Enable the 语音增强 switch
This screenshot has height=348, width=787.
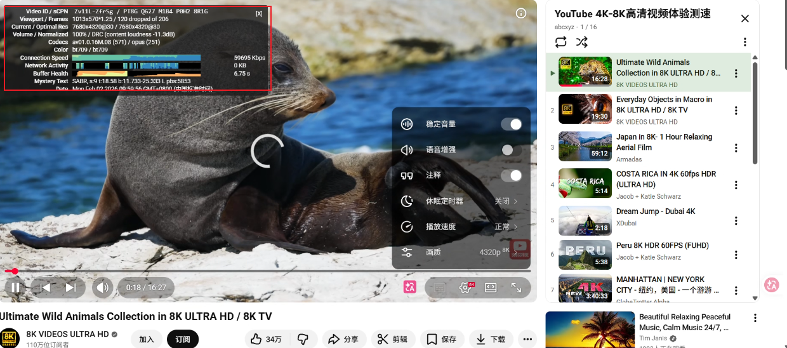[512, 150]
